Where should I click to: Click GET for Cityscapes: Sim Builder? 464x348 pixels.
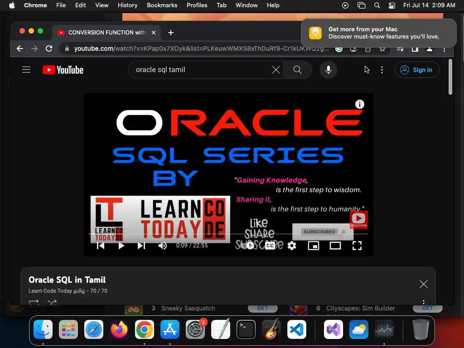[x=428, y=308]
